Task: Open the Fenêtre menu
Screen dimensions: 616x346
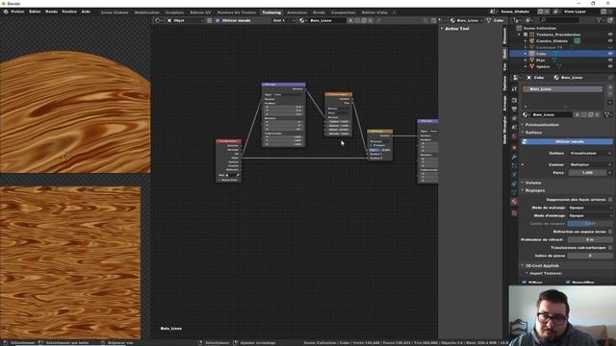Action: click(x=69, y=12)
